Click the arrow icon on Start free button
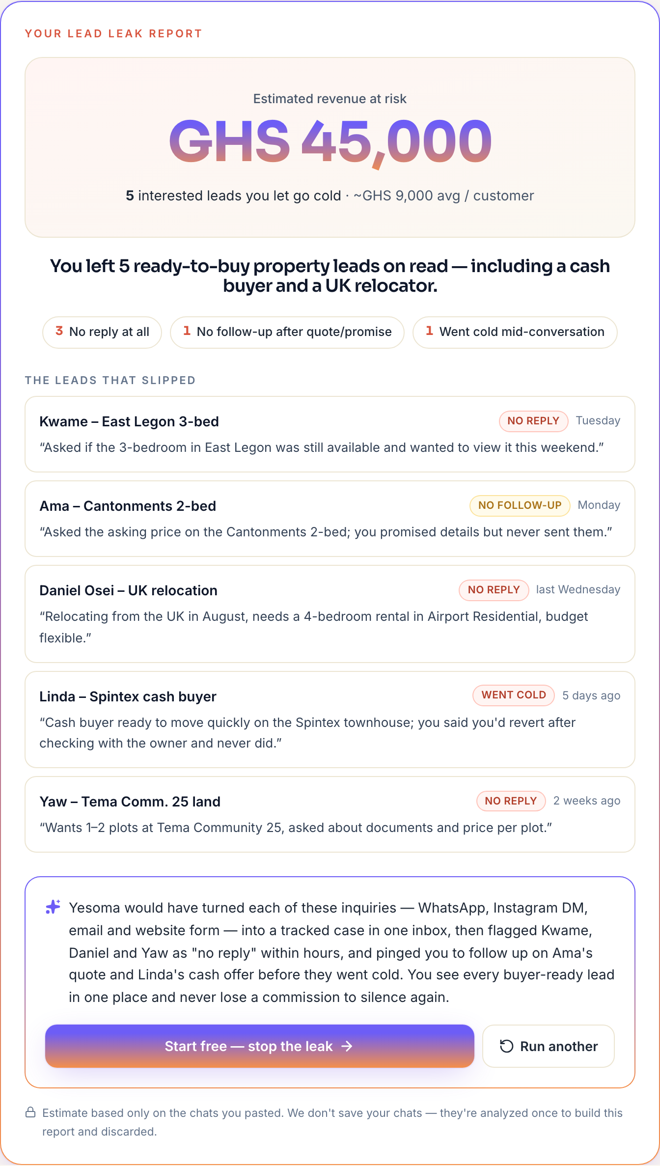Image resolution: width=660 pixels, height=1166 pixels. (347, 1046)
